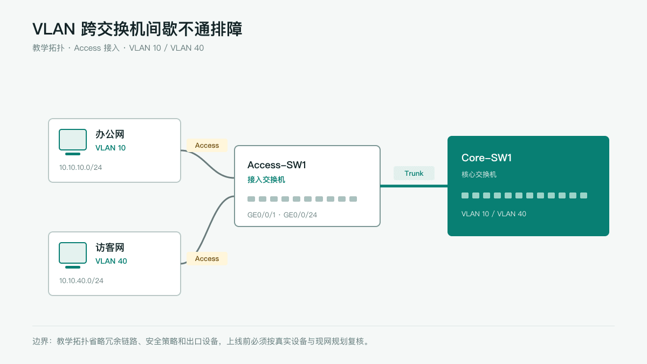Viewport: 647px width, 364px height.
Task: Click VLAN 10 / VLAN 40 text in Core-SW1
Action: 494,214
